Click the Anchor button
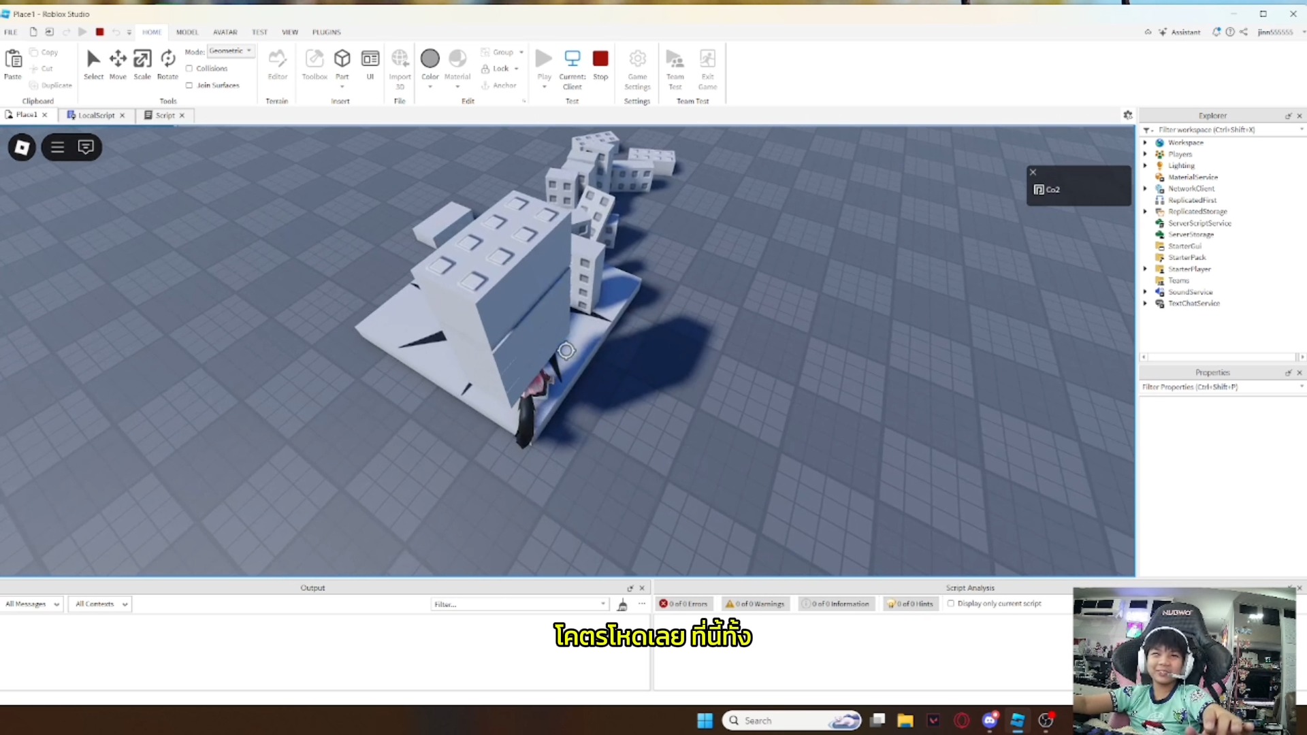 coord(499,86)
